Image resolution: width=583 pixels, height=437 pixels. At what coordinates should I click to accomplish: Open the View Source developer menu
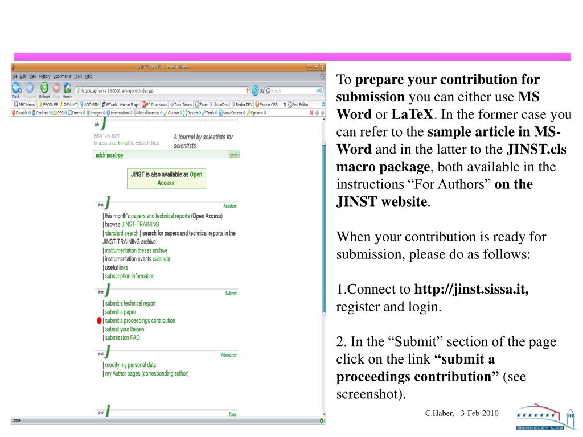[x=232, y=113]
